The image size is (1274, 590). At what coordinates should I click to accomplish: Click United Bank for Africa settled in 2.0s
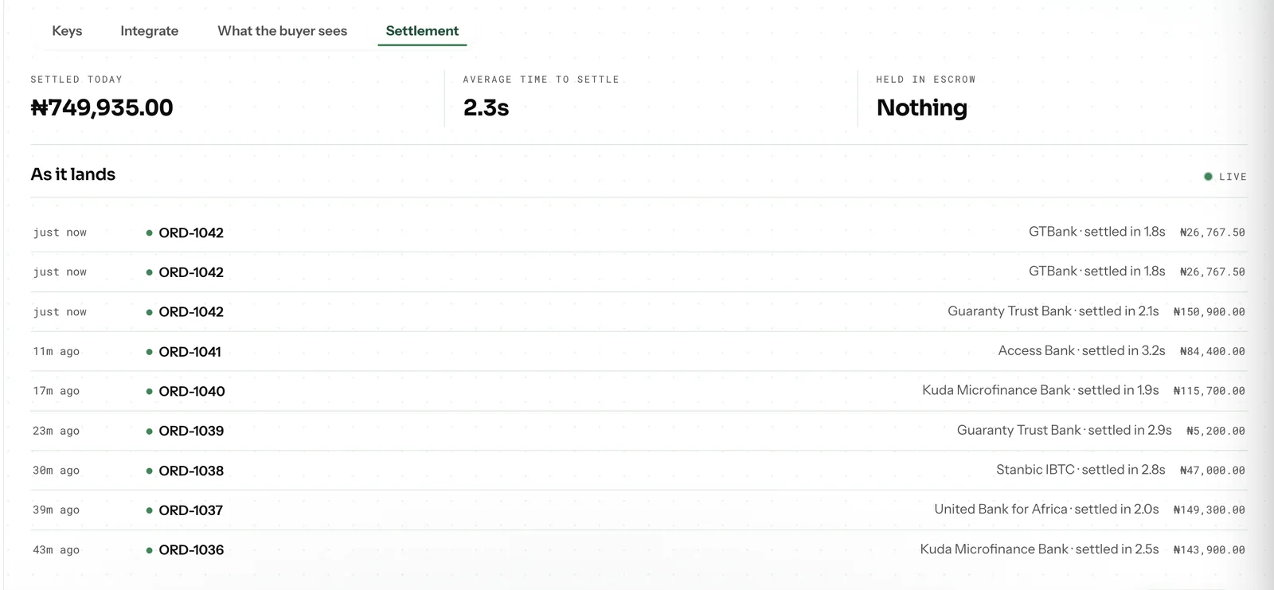[x=1046, y=509]
